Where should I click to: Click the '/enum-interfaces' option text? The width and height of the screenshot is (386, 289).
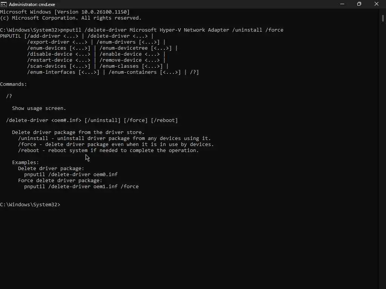coord(51,72)
